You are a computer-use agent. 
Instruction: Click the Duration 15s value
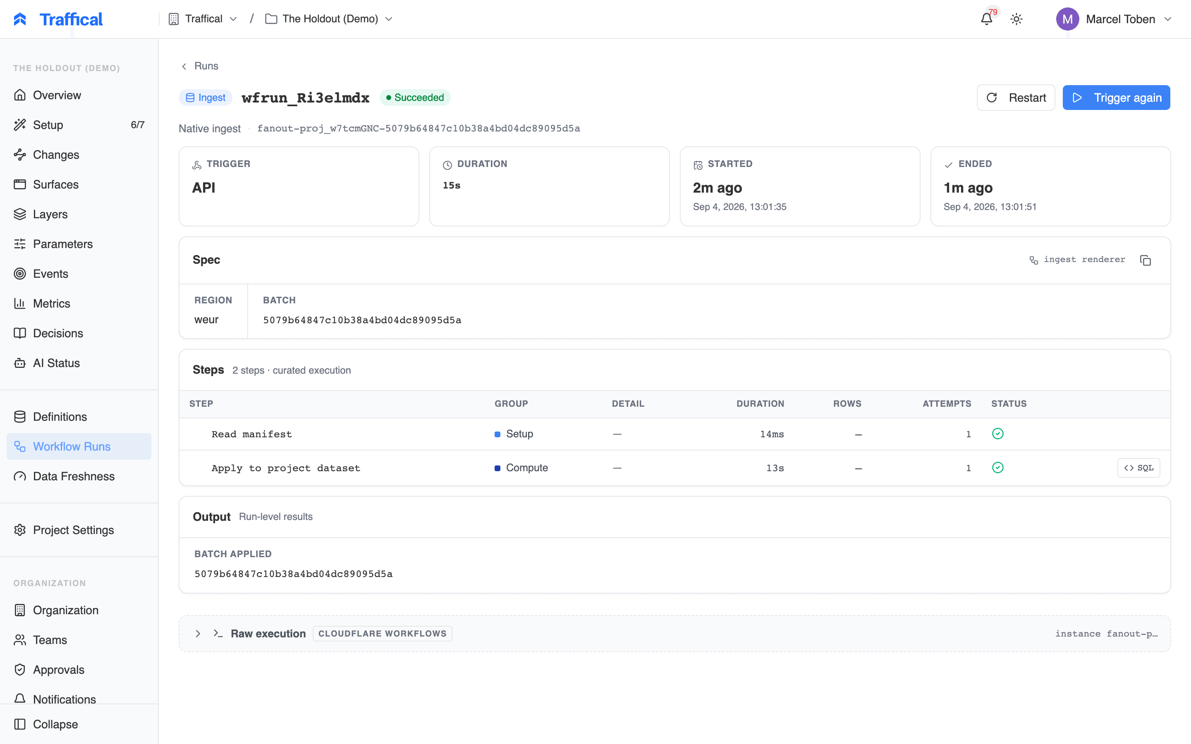tap(451, 186)
